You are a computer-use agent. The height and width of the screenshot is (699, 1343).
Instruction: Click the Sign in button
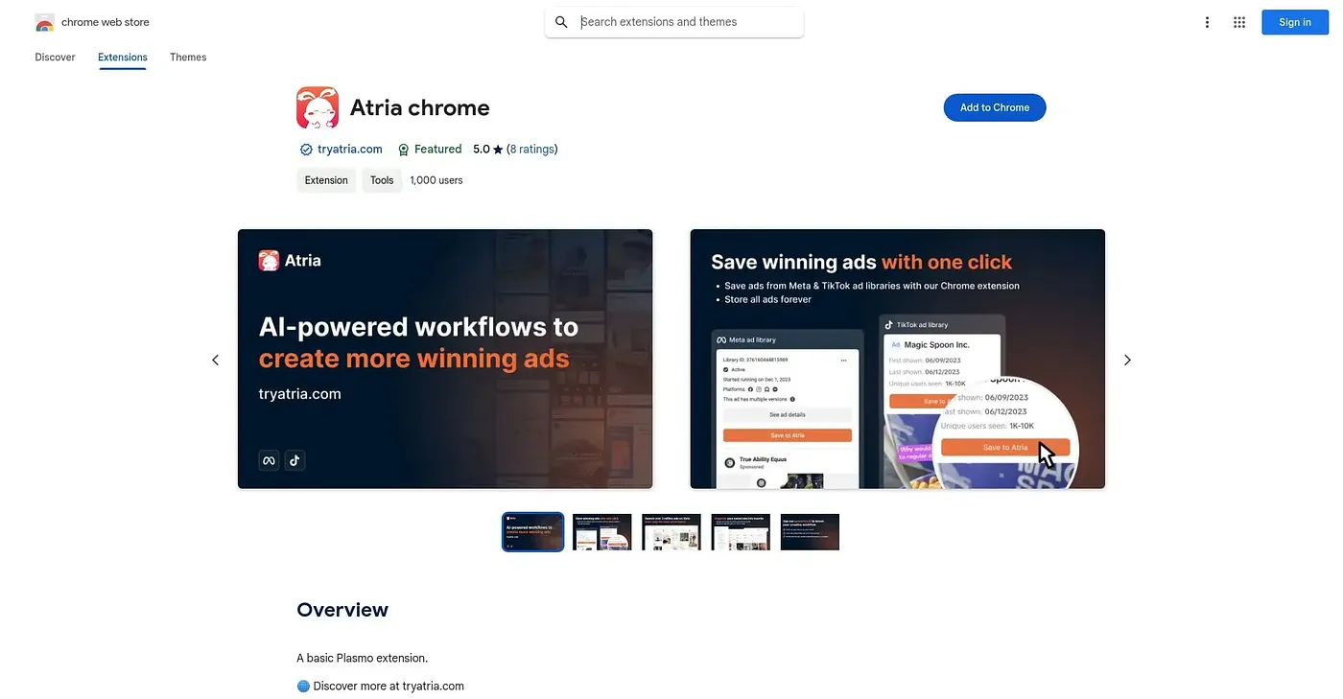(x=1295, y=22)
